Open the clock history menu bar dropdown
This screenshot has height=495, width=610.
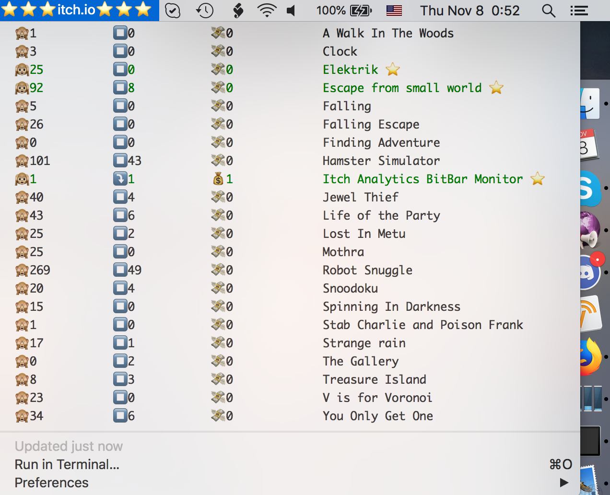[205, 10]
